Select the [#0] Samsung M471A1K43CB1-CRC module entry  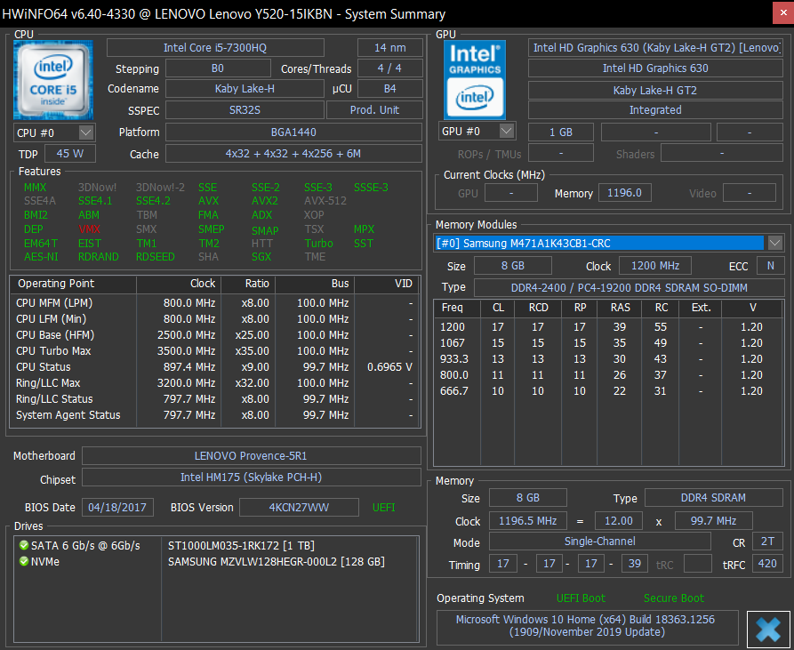(x=599, y=243)
